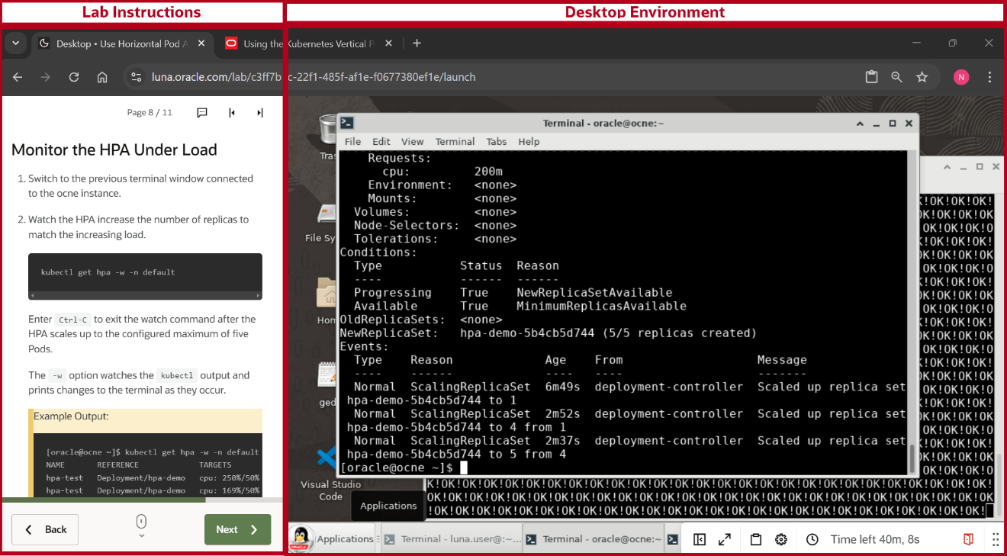This screenshot has height=556, width=1007.
Task: Click the browser back arrow
Action: (18, 77)
